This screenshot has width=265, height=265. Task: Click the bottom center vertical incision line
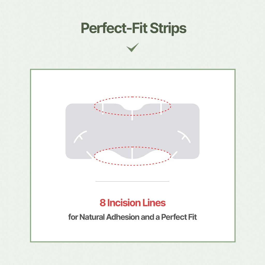point(132,153)
